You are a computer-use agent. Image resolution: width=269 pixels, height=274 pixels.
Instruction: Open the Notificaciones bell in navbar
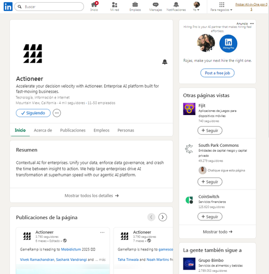176,7
